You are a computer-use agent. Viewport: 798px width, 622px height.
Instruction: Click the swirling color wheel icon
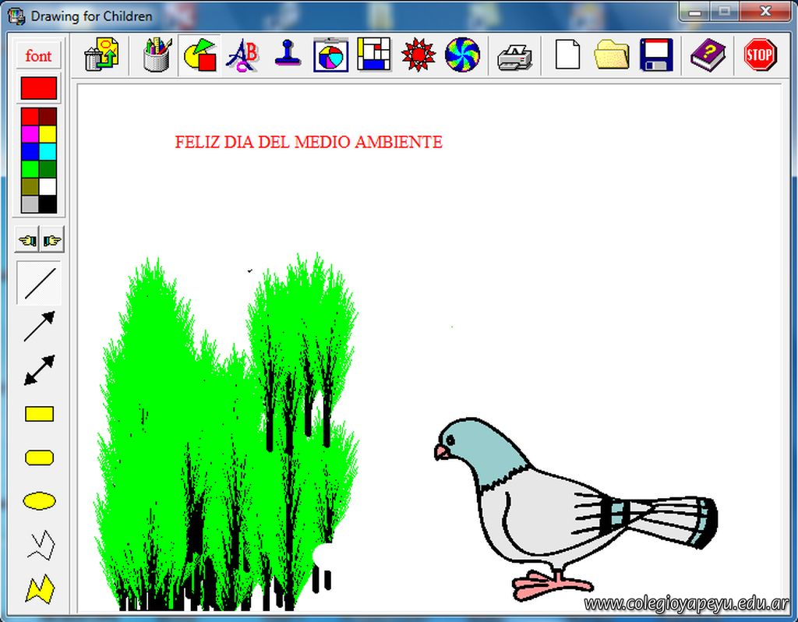[x=462, y=55]
